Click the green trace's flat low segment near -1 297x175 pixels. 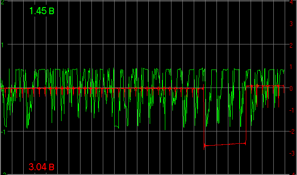click(x=117, y=126)
